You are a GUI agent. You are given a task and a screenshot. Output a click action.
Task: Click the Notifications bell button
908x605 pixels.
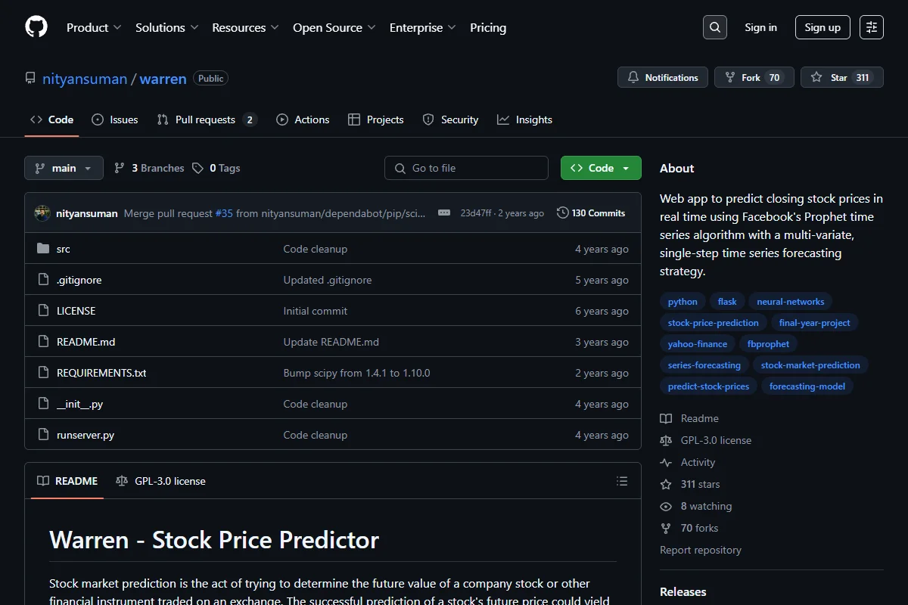[663, 77]
